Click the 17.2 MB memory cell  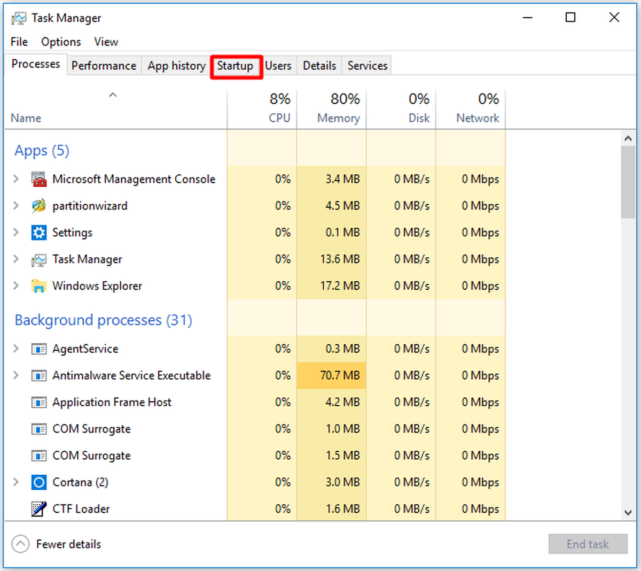[331, 286]
